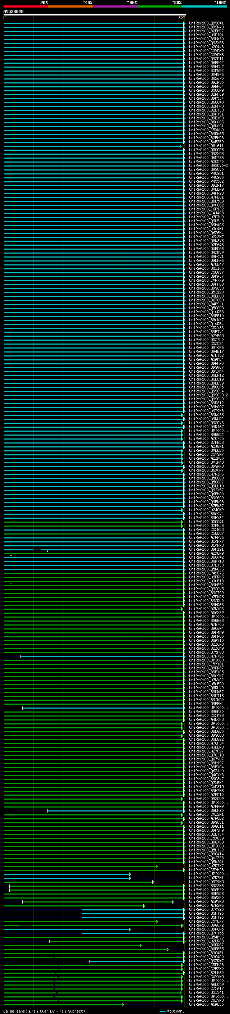
Task: Open hit UniRef100_B9N191
Action: 206,550
